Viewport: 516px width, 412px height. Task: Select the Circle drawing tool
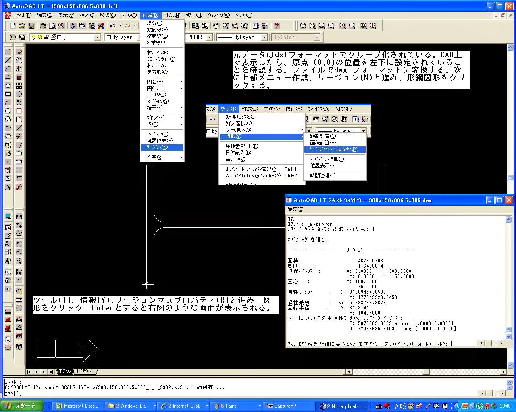pos(8,110)
